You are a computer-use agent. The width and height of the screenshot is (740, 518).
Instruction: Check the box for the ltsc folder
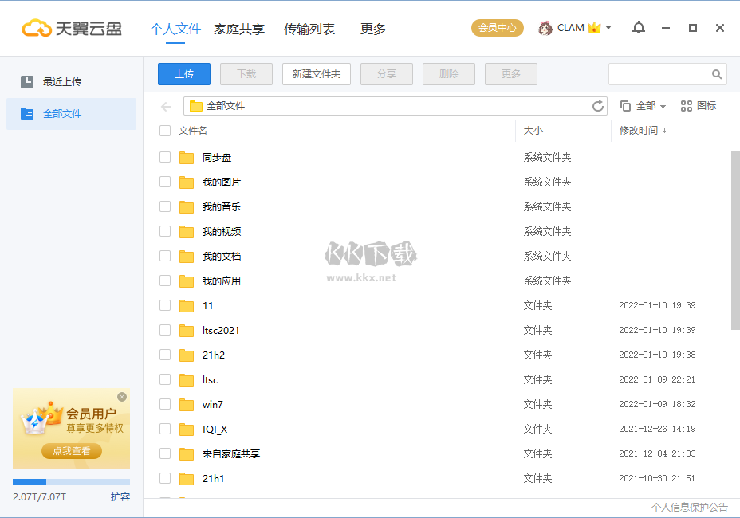pos(165,379)
